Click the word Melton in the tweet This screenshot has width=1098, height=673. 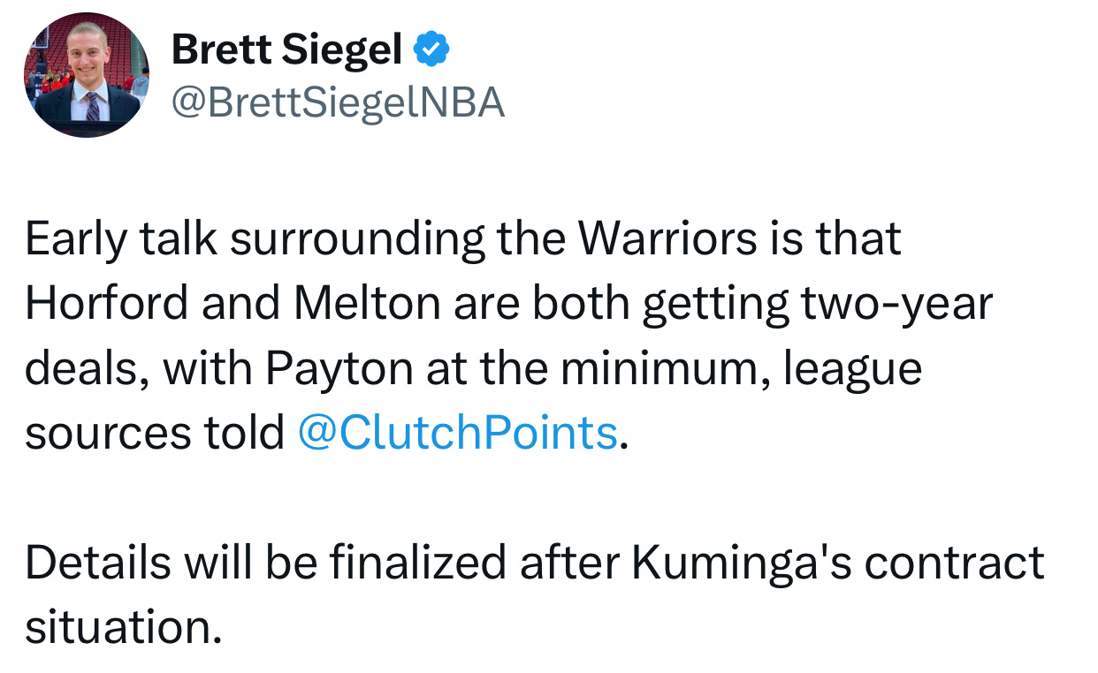pos(367,304)
